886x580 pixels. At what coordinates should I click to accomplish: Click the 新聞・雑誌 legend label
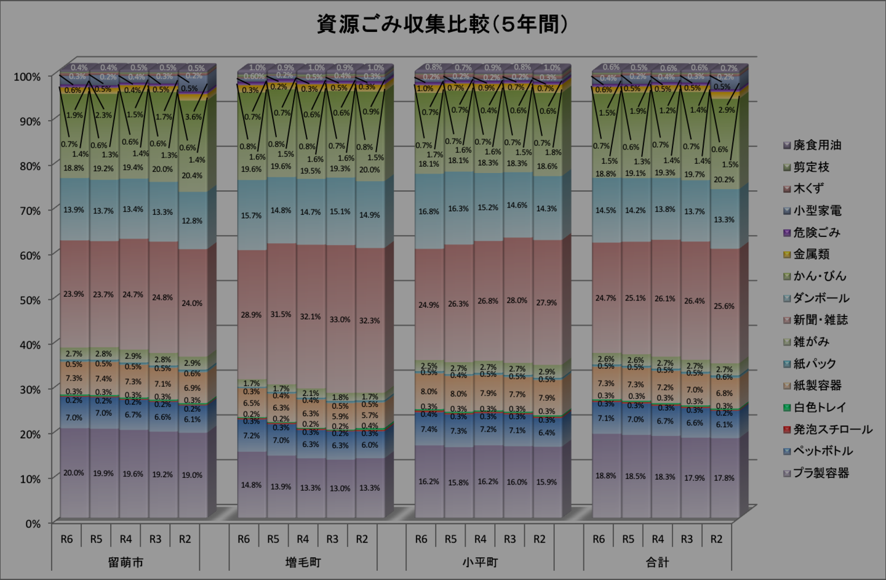(820, 320)
